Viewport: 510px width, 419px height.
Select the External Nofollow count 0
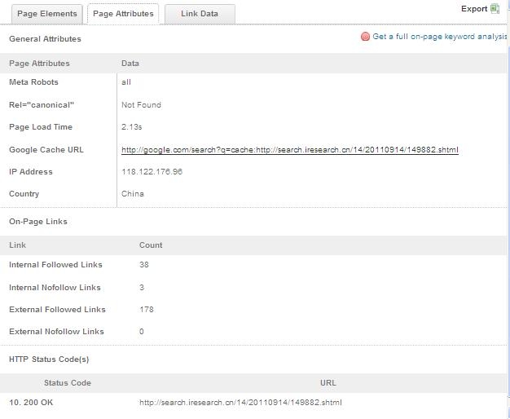142,332
